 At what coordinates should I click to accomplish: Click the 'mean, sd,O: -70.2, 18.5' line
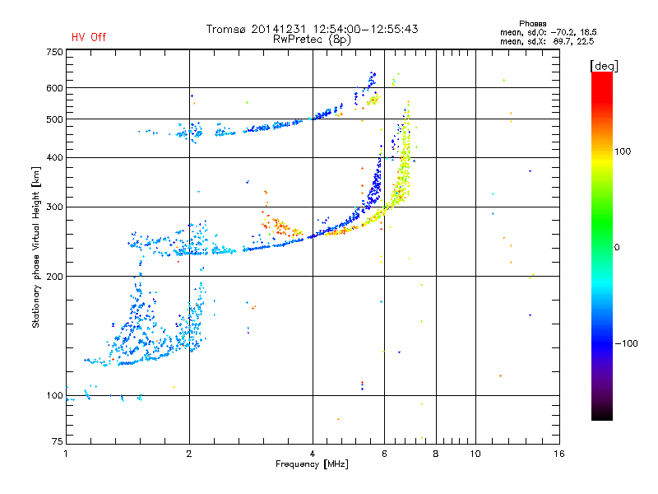click(548, 32)
